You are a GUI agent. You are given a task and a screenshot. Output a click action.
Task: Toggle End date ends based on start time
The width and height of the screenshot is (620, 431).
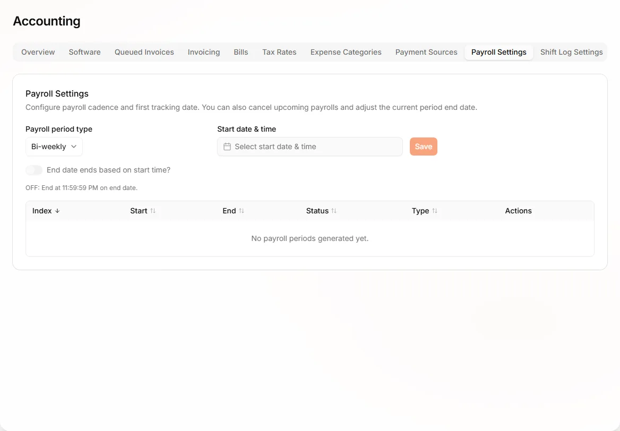pos(34,170)
